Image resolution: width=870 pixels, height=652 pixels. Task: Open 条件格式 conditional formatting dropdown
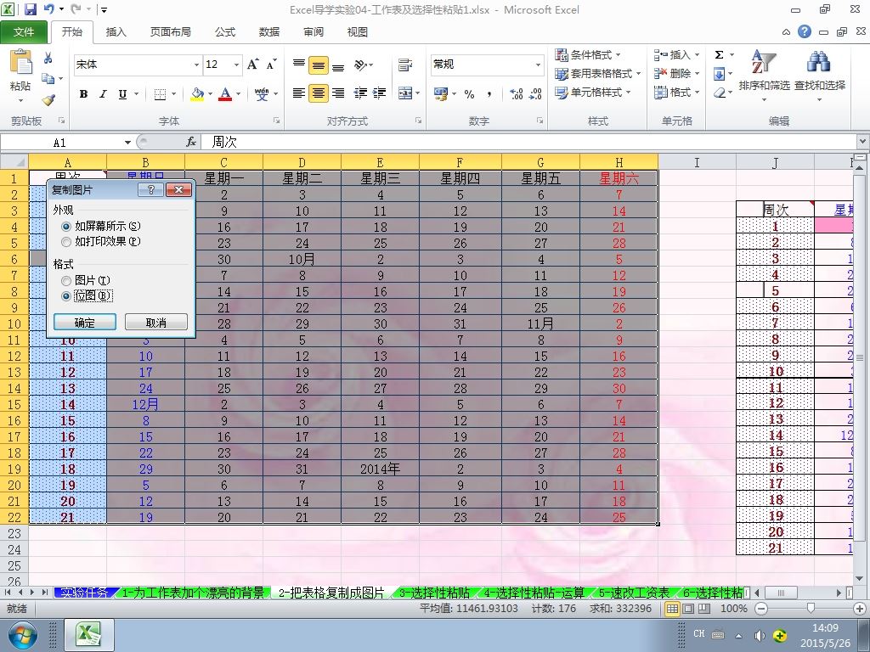(588, 55)
